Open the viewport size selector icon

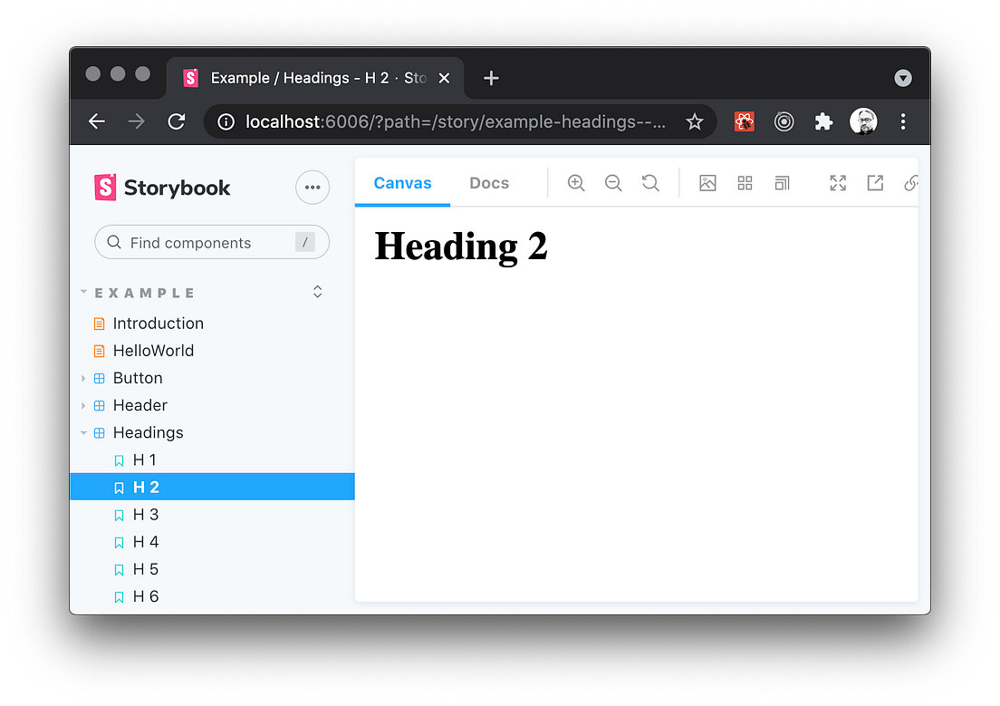pyautogui.click(x=782, y=182)
